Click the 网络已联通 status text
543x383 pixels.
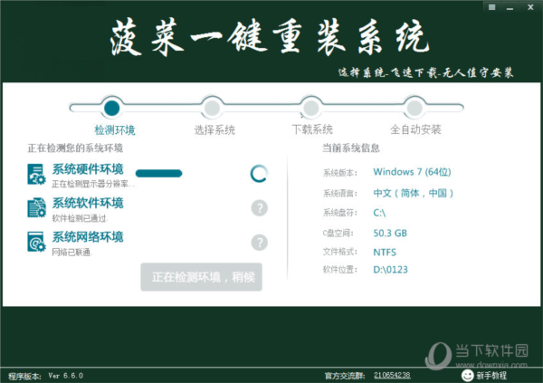pos(72,252)
